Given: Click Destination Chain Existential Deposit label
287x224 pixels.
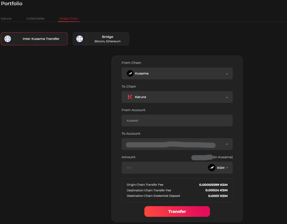Looking at the screenshot, I should tap(153, 196).
